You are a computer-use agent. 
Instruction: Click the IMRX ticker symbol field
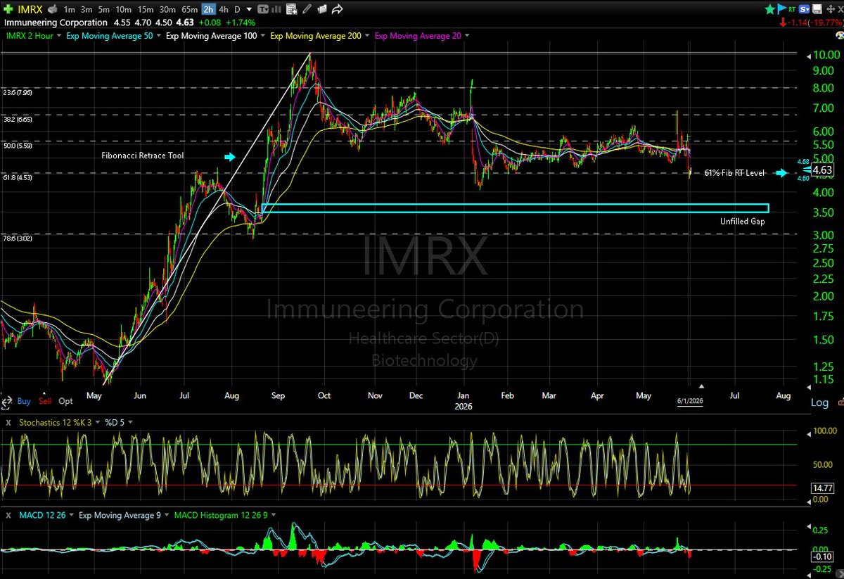point(30,10)
